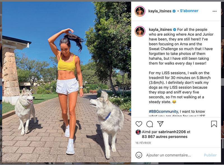The width and height of the screenshot is (224, 165).
Task: View the 83 867 autres personnes likes list
Action: 165,137
